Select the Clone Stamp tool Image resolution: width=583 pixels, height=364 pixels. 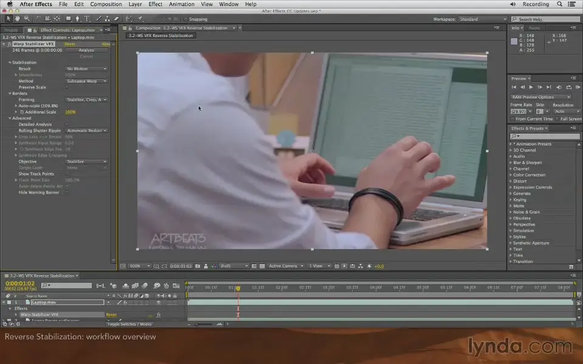tap(107, 19)
